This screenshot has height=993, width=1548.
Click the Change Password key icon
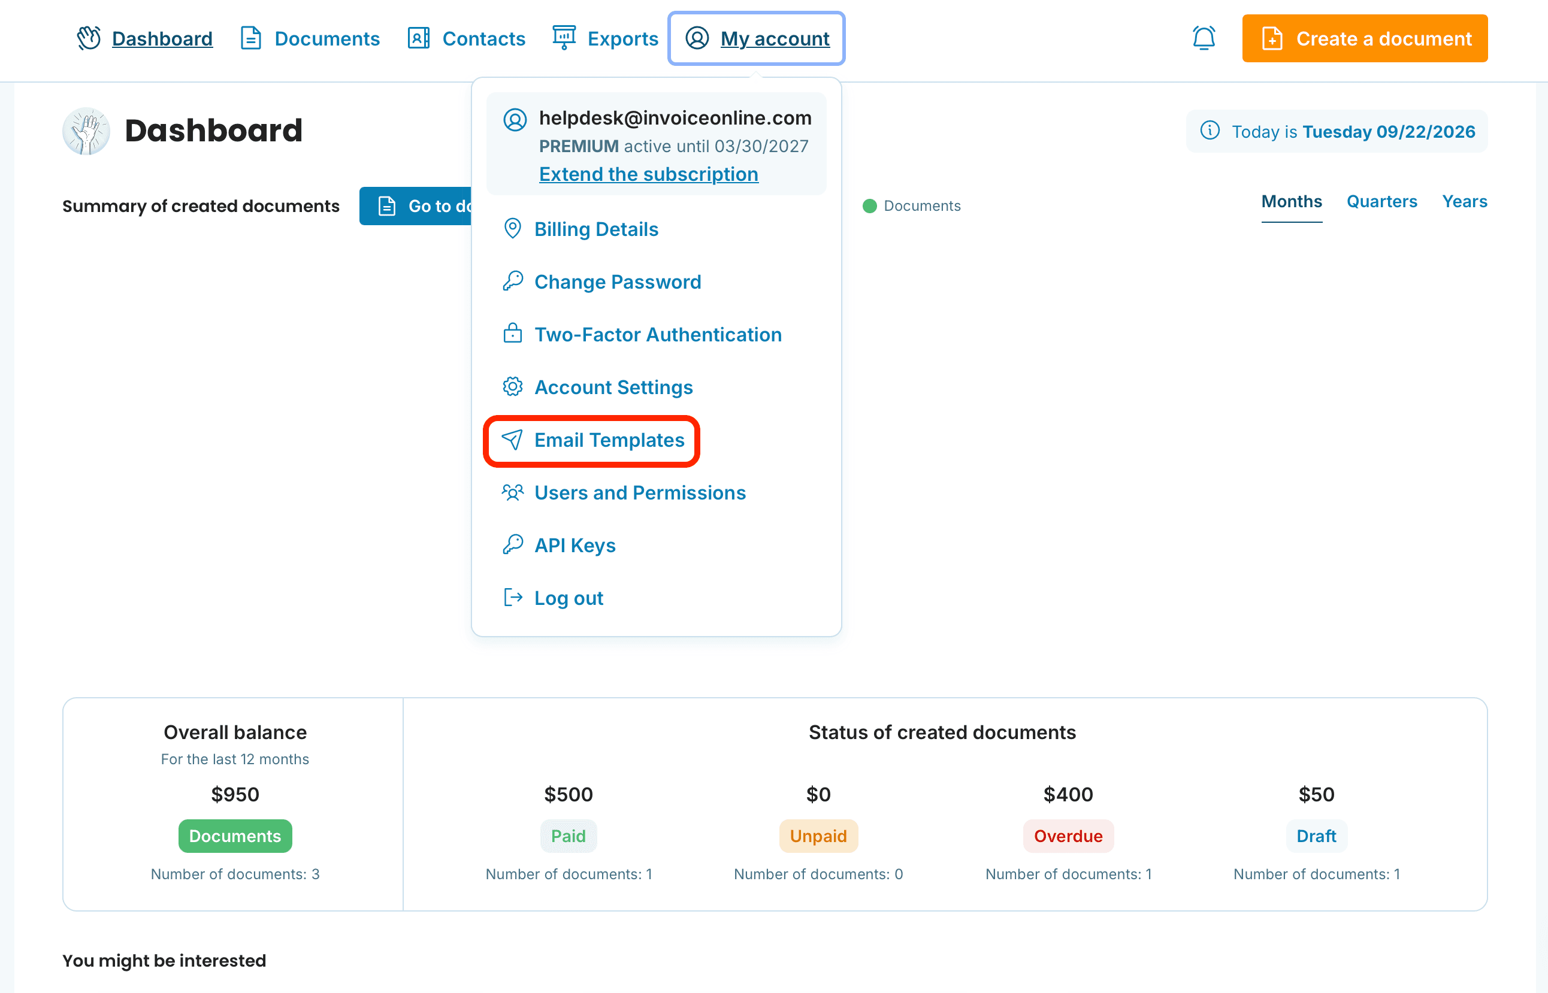pos(513,281)
